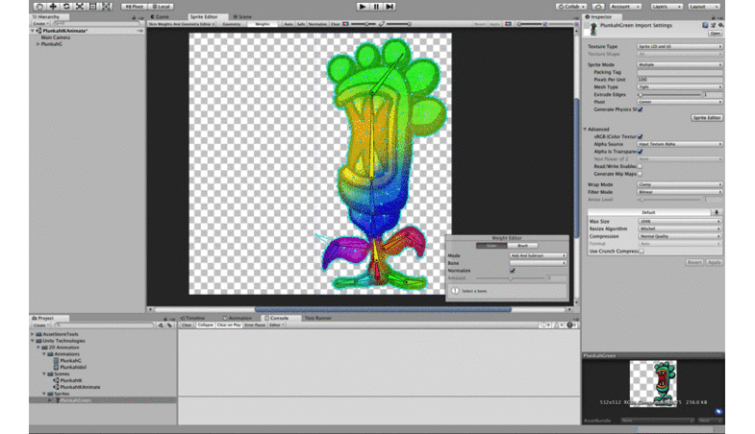This screenshot has height=434, width=755.
Task: Open the Account dropdown
Action: 625,7
